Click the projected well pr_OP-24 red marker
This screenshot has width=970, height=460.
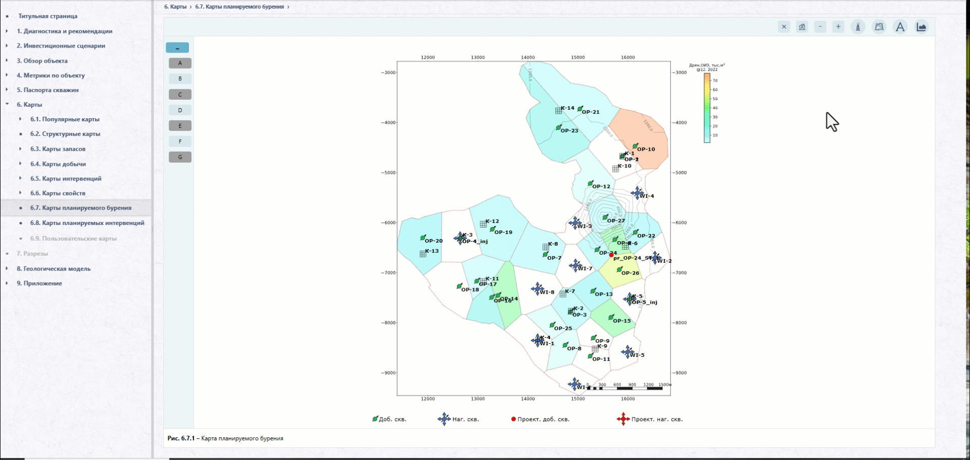[611, 256]
